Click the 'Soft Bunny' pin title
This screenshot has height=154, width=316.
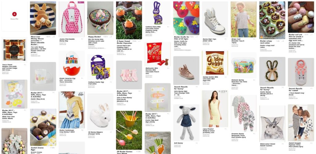[178, 143]
